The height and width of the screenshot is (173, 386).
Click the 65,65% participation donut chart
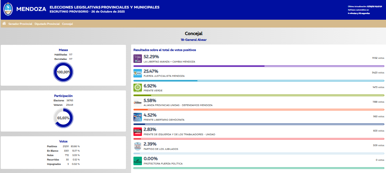click(63, 118)
